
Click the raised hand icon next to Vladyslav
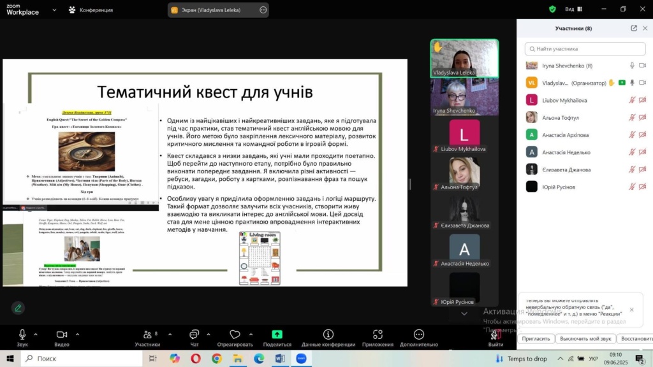(x=612, y=83)
